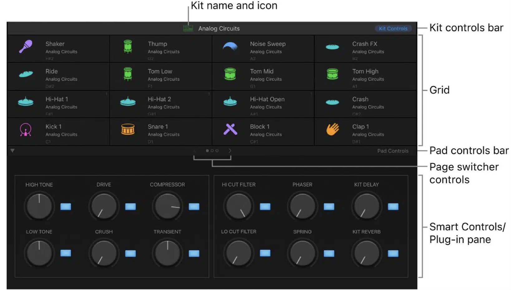Select the Crash cymbal icon in third row

point(332,102)
